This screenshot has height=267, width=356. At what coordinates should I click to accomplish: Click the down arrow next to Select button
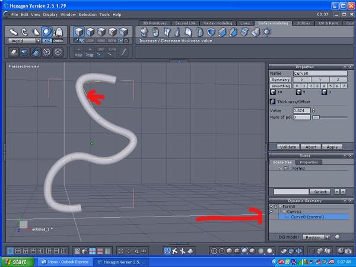coord(336,192)
